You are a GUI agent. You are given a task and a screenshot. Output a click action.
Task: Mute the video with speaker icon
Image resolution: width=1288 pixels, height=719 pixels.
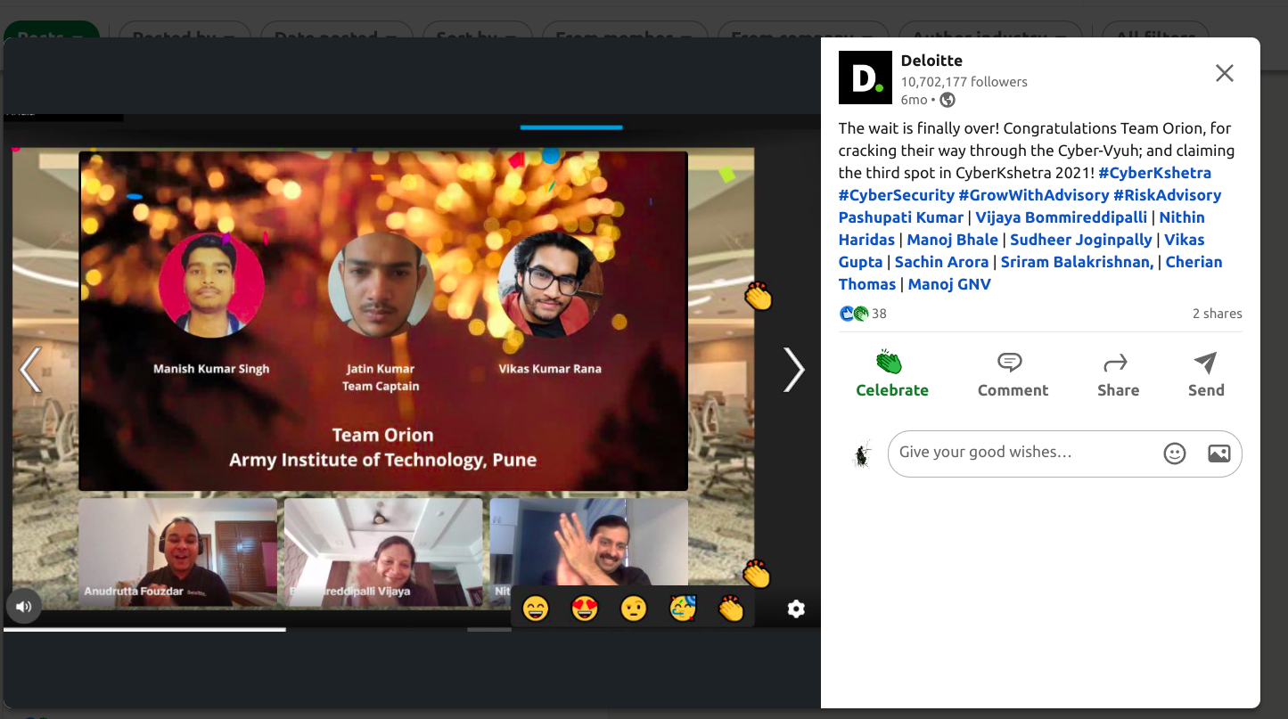click(23, 607)
